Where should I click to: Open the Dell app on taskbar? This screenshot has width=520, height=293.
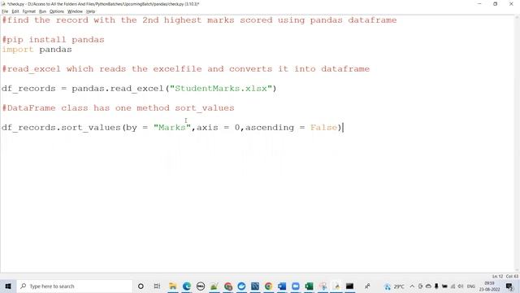pyautogui.click(x=201, y=286)
